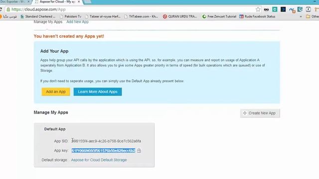The width and height of the screenshot is (319, 179).
Task: Open the Pakistani Tv bookmark
Action: click(x=71, y=16)
